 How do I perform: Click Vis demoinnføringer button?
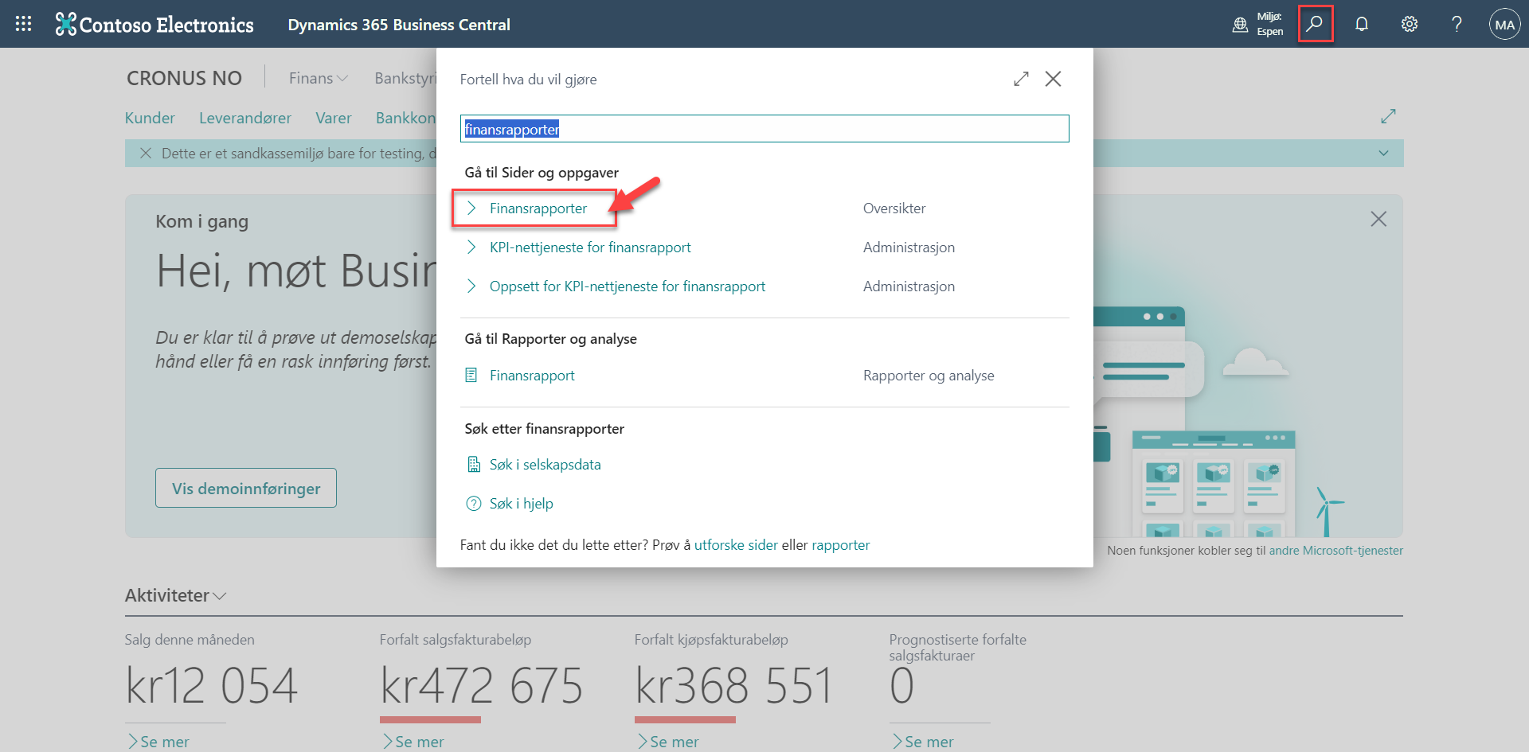246,488
